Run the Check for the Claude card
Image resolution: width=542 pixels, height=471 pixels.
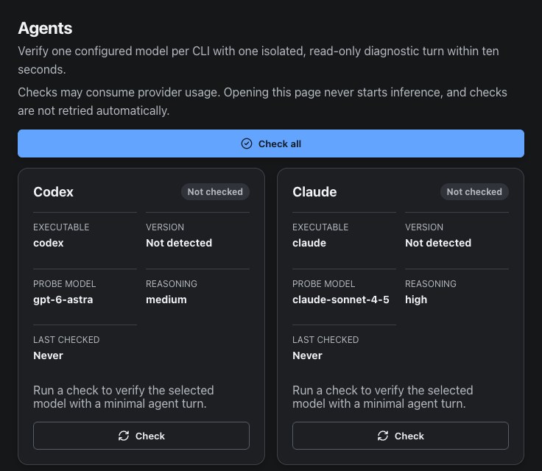pos(401,436)
